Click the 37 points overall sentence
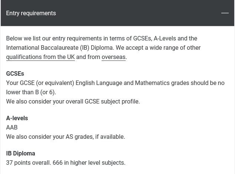This screenshot has width=235, height=174. click(29, 163)
